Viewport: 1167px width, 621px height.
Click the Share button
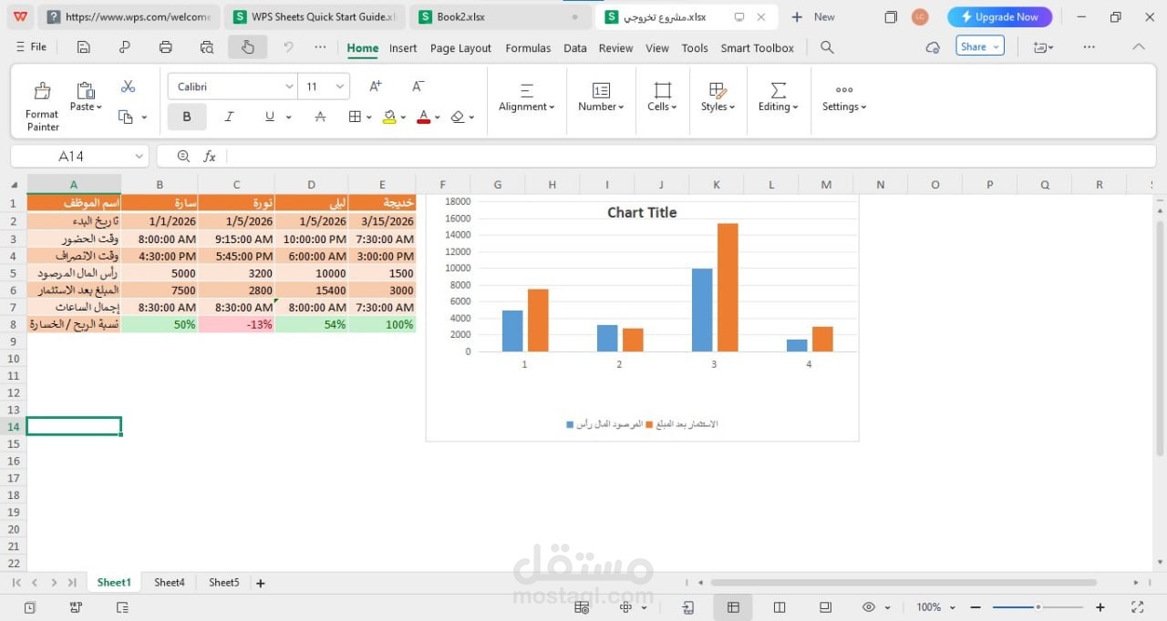point(980,46)
